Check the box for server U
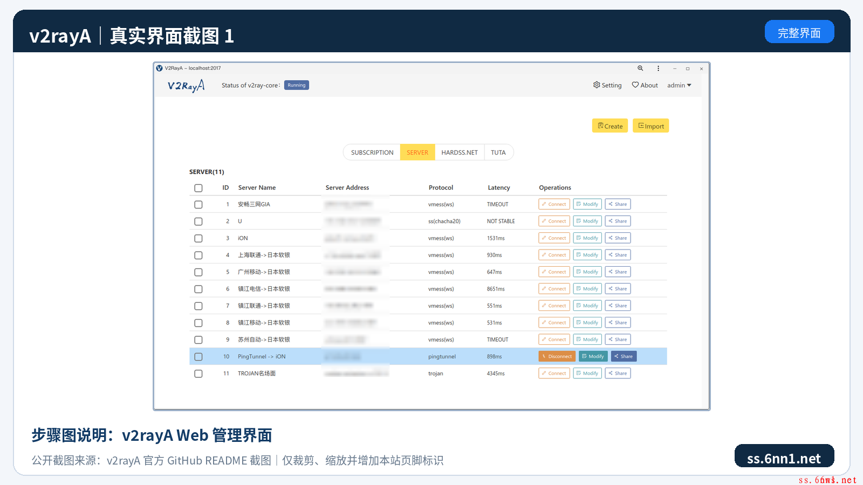Viewport: 863px width, 485px height. (x=198, y=221)
